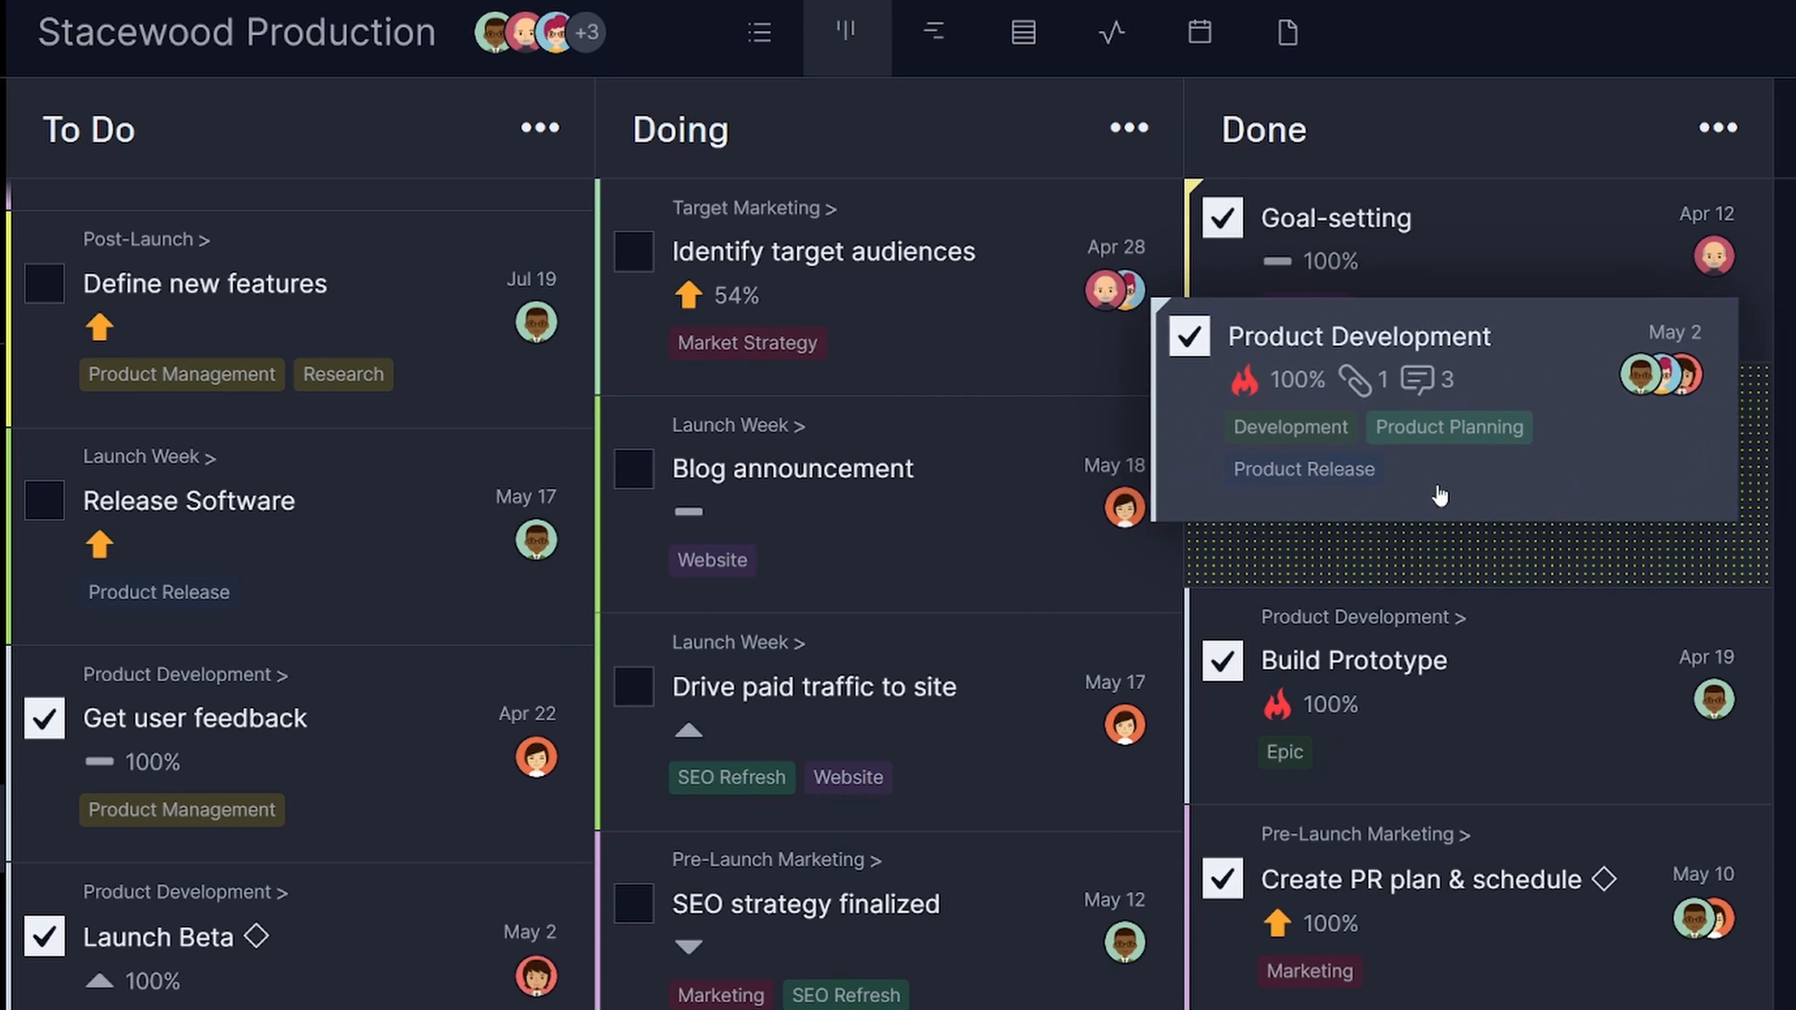
Task: Select the active board view tab
Action: coord(847,32)
